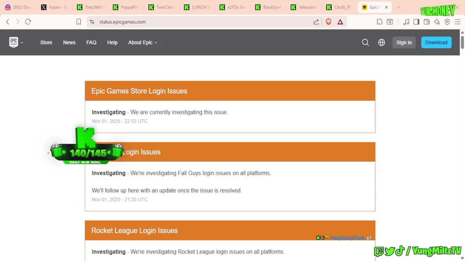Click 'Nov 01, 2025 - 21:35 UTC' timestamp
465x261 pixels.
120,199
